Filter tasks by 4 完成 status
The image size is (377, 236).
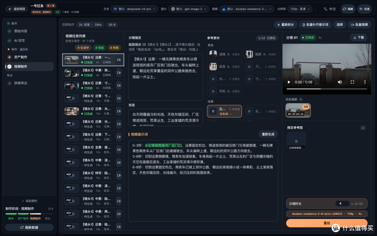coord(99,48)
